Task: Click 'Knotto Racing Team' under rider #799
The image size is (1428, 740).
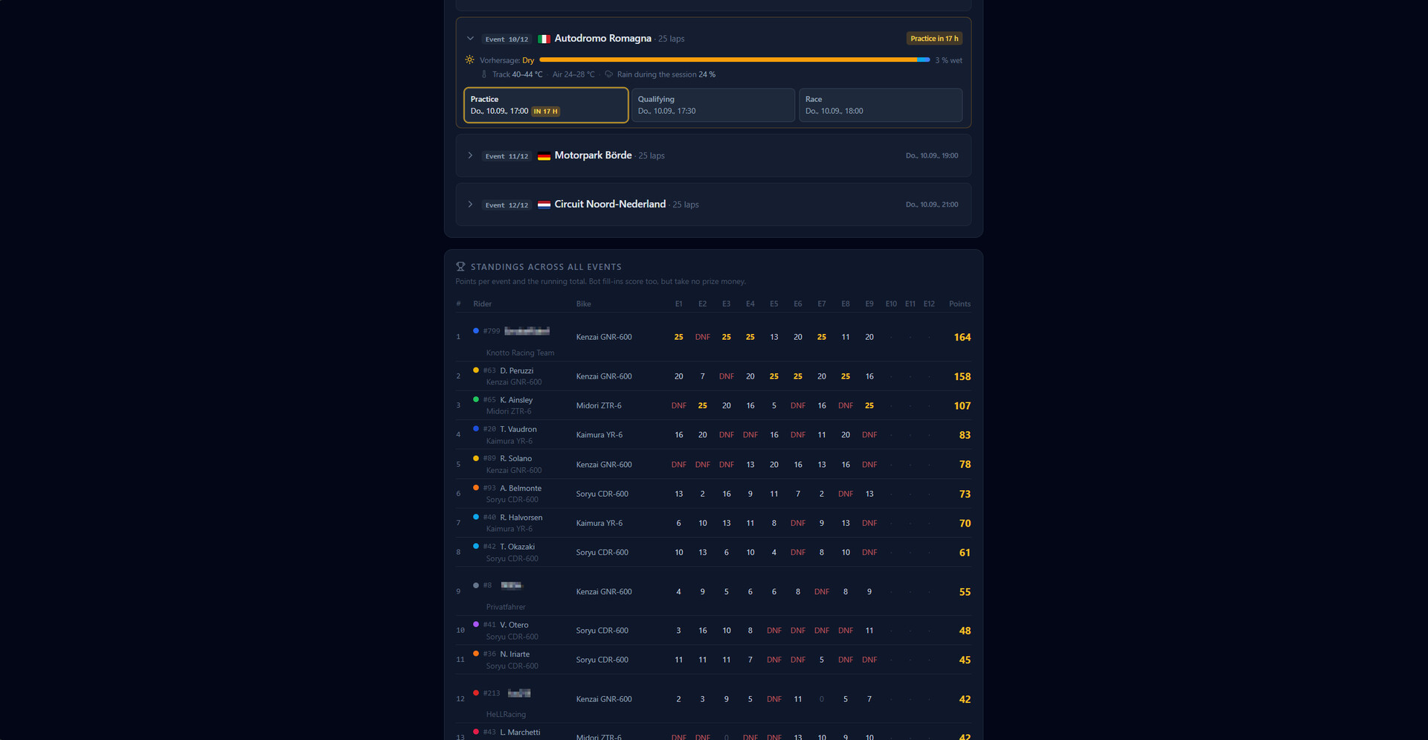Action: 520,353
